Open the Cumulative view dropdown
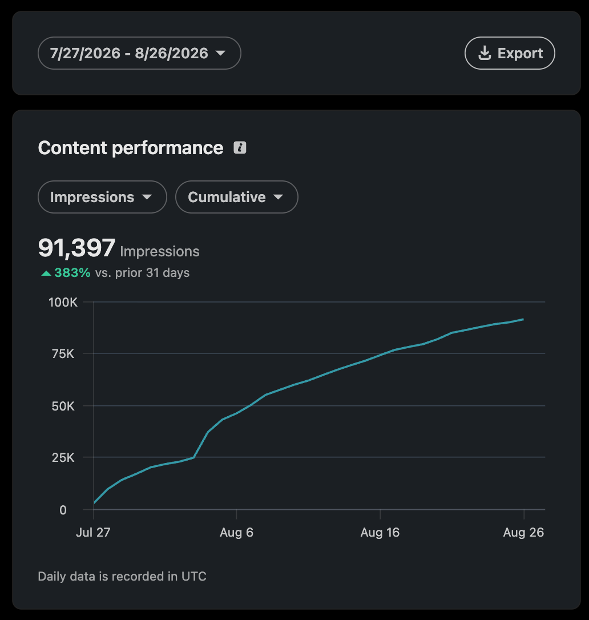 click(236, 197)
